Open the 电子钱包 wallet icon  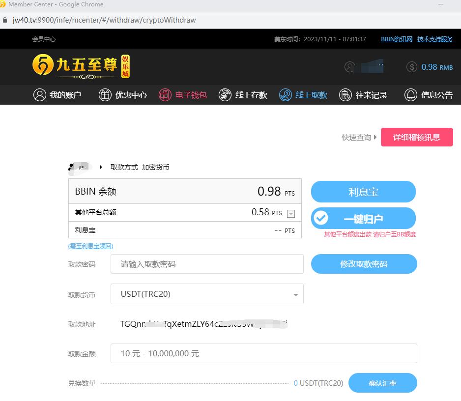(x=165, y=95)
